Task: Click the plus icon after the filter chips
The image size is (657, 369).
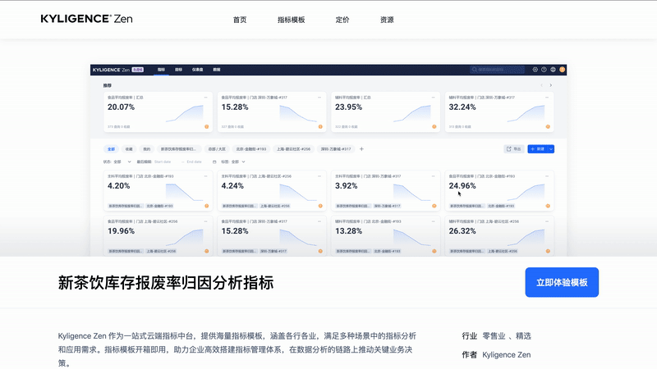Action: pyautogui.click(x=361, y=149)
